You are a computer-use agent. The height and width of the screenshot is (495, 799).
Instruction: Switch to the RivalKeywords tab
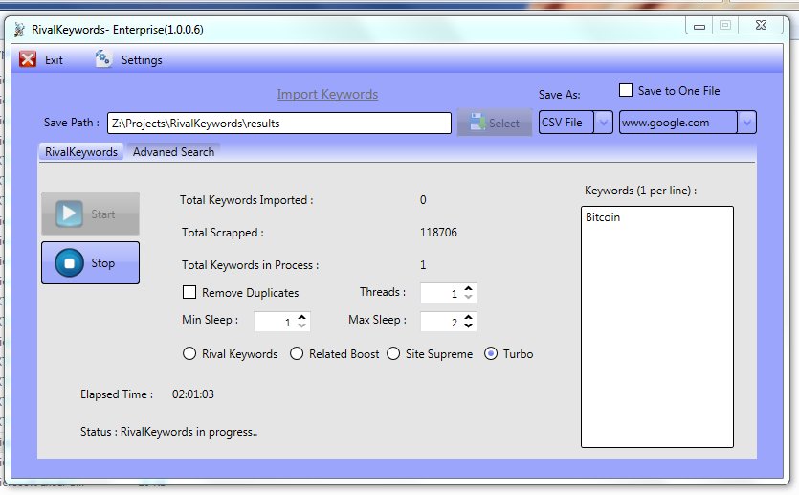81,152
